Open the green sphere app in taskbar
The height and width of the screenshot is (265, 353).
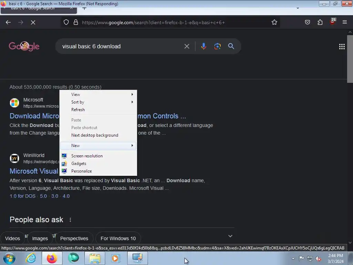coord(73,258)
